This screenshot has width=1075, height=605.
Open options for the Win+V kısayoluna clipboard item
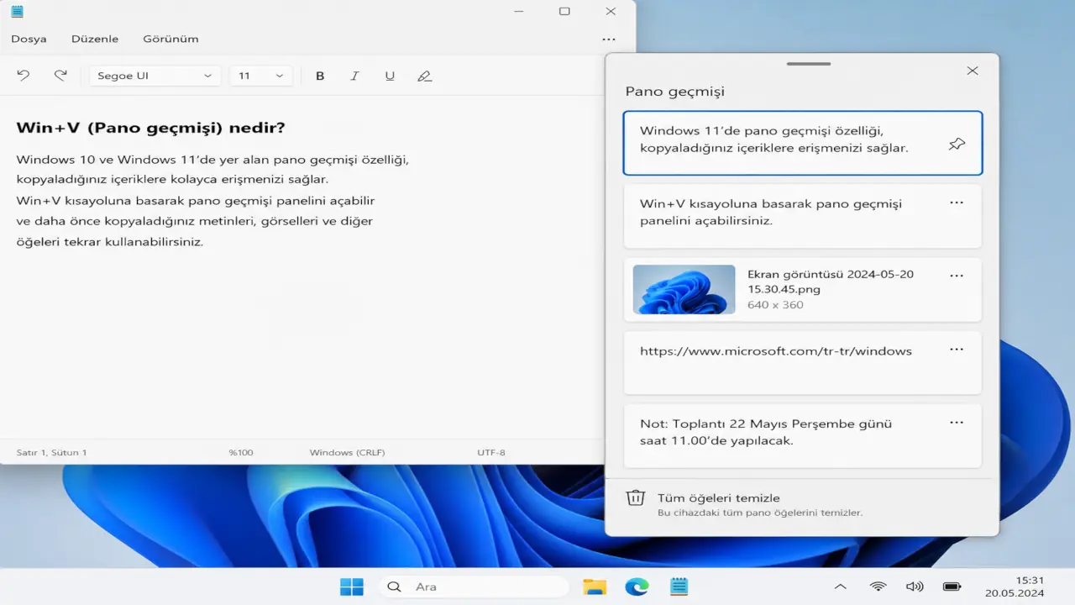tap(957, 203)
